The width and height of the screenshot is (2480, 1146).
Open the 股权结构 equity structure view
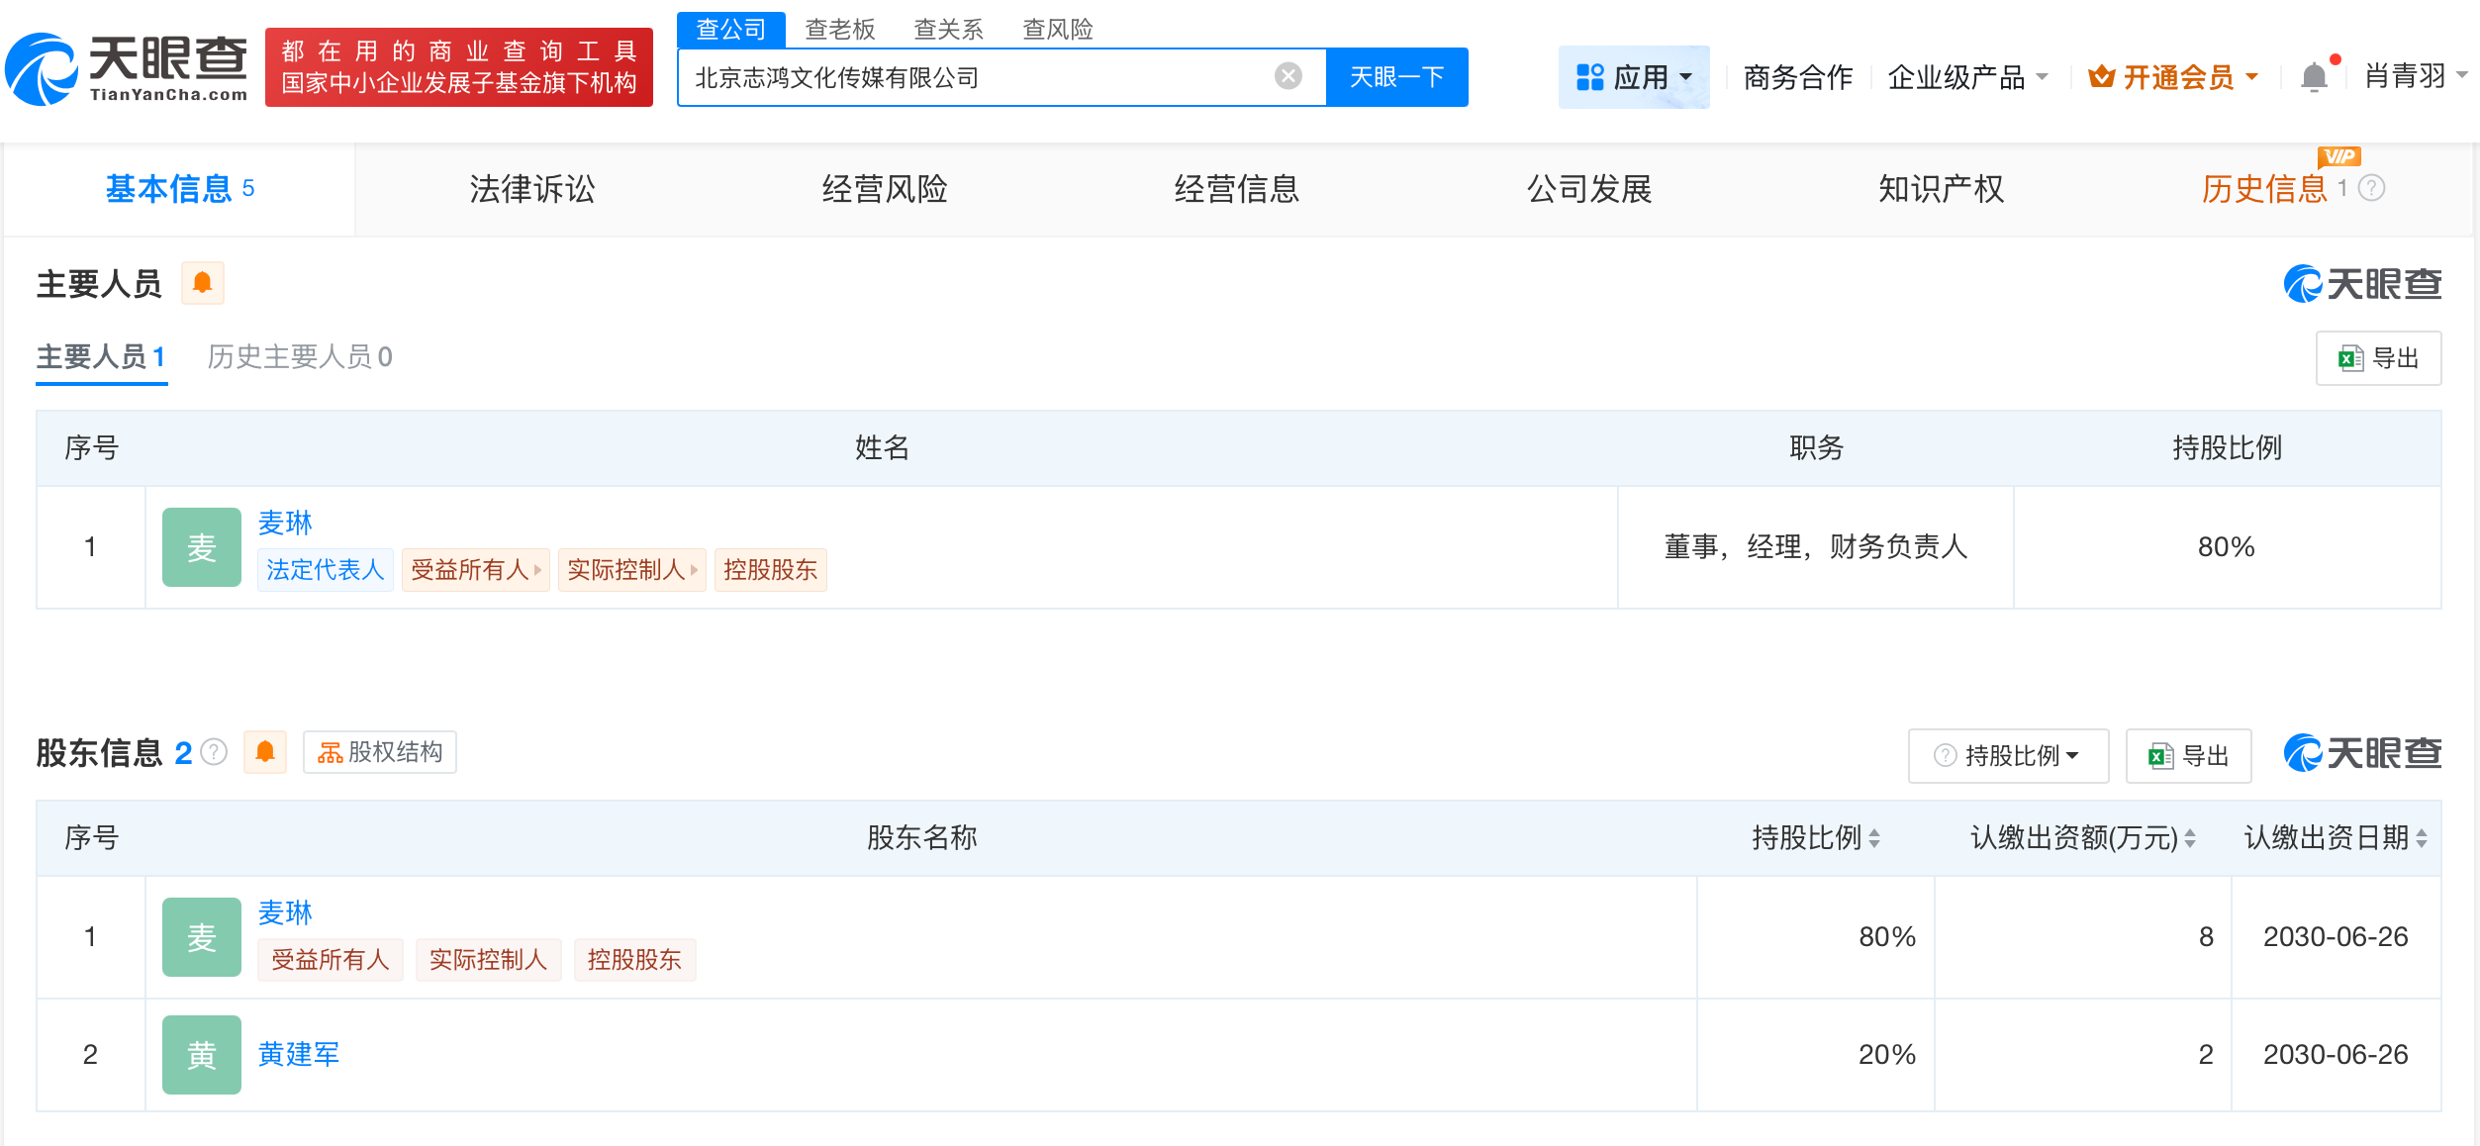(x=379, y=752)
